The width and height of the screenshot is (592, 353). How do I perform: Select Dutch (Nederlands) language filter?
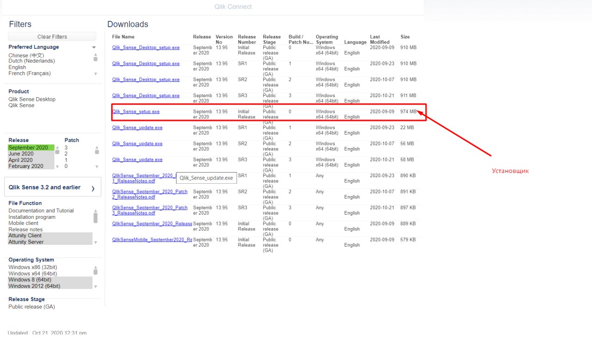click(x=31, y=61)
